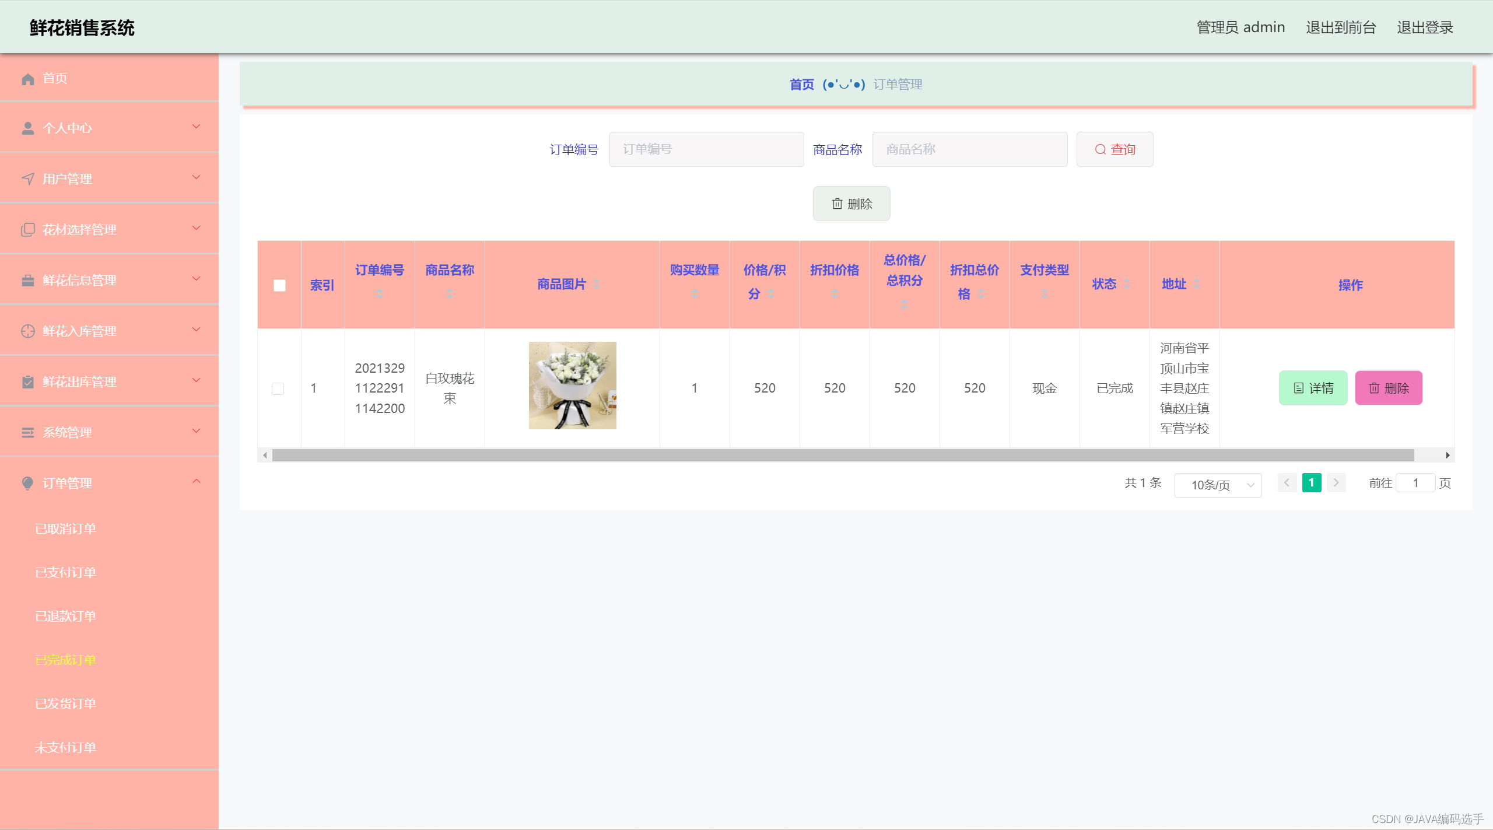Image resolution: width=1493 pixels, height=830 pixels.
Task: Expand the 系统管理 menu chevron
Action: (197, 431)
